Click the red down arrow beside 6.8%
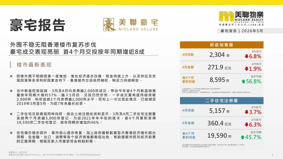283x159 pixels. [x=246, y=56]
